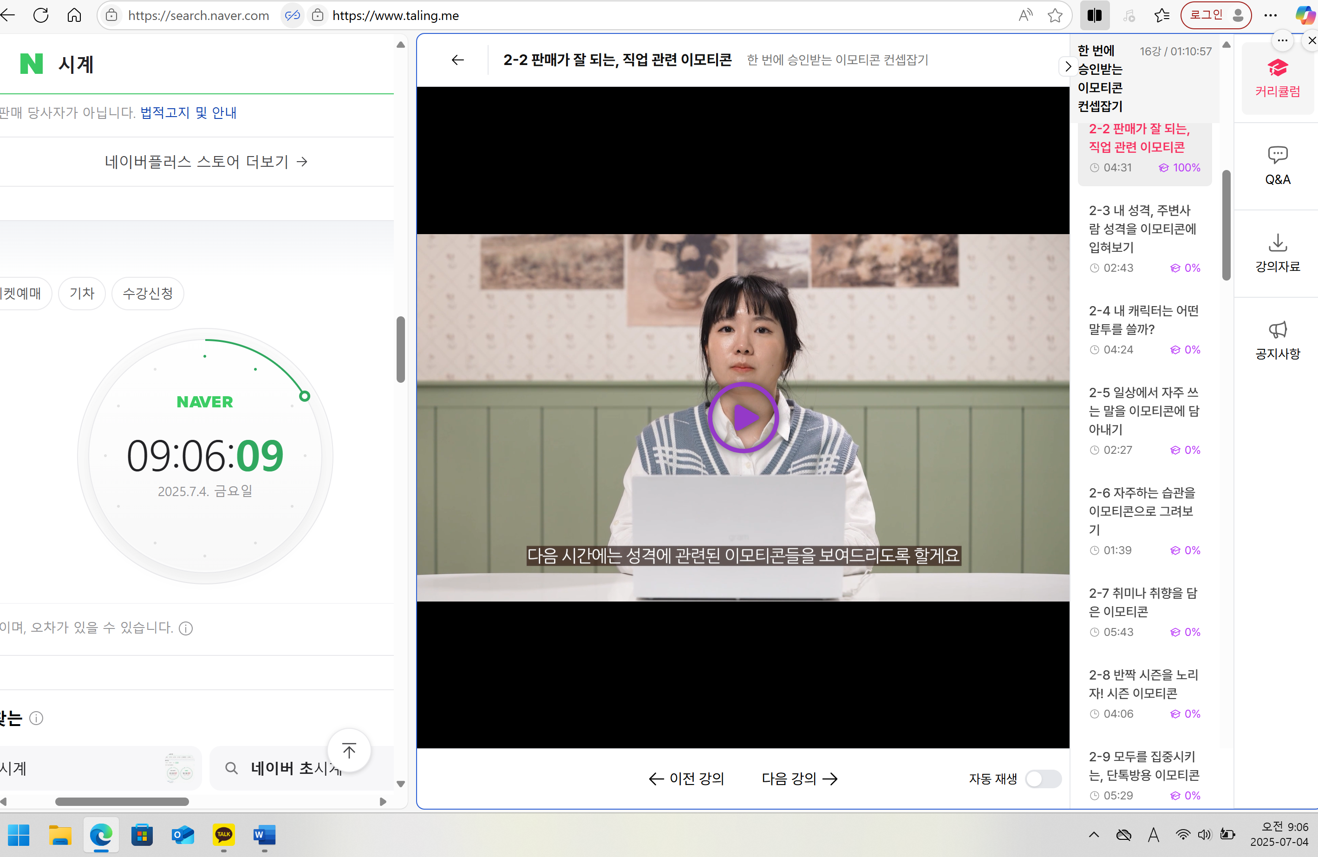
Task: Select lecture 2-7 취미나 취향 item
Action: point(1143,612)
